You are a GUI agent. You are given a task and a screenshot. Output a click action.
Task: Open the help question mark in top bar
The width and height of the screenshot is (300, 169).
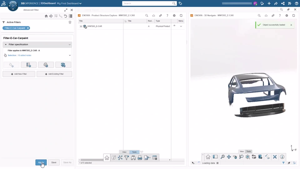(x=296, y=3)
